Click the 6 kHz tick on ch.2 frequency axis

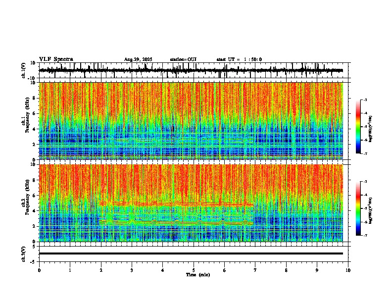pyautogui.click(x=35, y=196)
